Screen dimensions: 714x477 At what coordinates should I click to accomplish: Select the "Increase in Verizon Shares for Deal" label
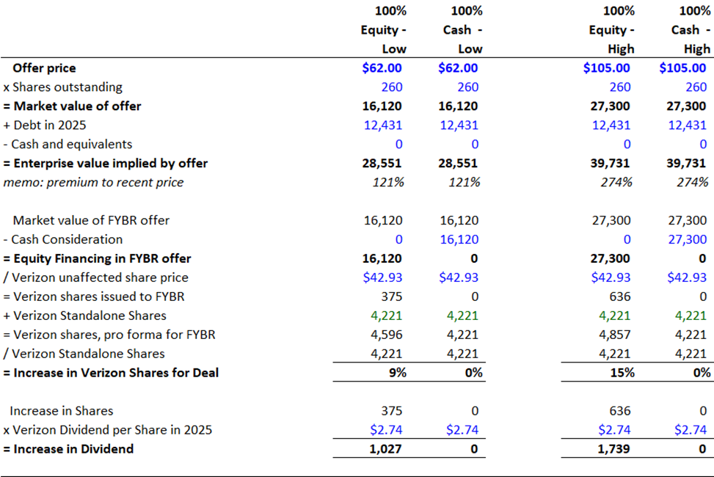(111, 373)
